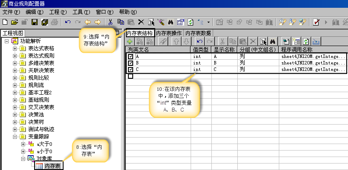
Task: Tick the empty checkbox below row C
Action: pyautogui.click(x=131, y=76)
